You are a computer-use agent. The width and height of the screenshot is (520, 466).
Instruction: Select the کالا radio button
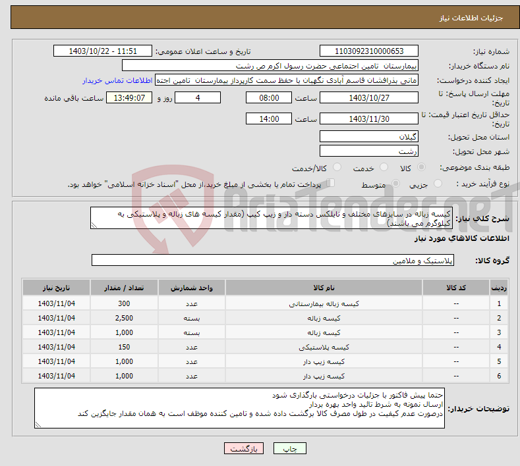[x=422, y=167]
